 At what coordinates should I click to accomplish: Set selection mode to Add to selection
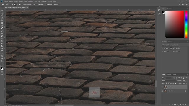point(14,4)
